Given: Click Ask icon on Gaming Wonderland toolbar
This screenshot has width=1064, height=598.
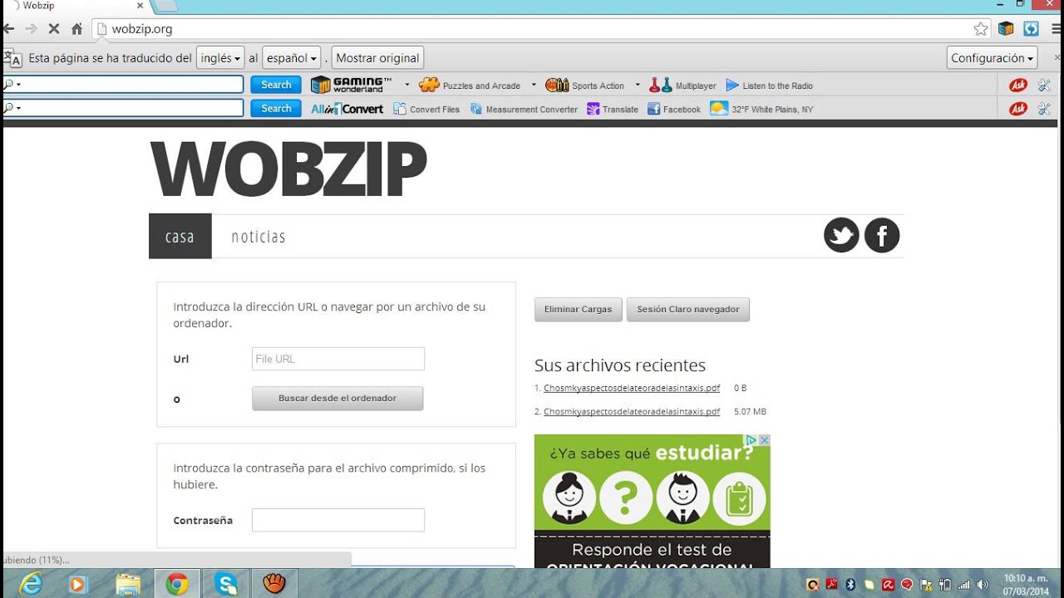Looking at the screenshot, I should (x=1017, y=85).
